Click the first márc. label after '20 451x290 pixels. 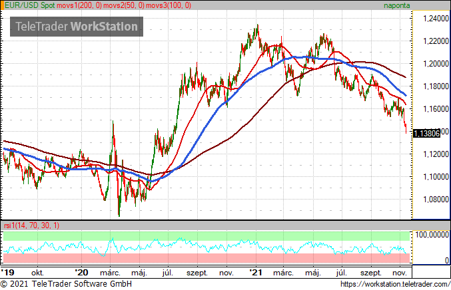[111, 273]
